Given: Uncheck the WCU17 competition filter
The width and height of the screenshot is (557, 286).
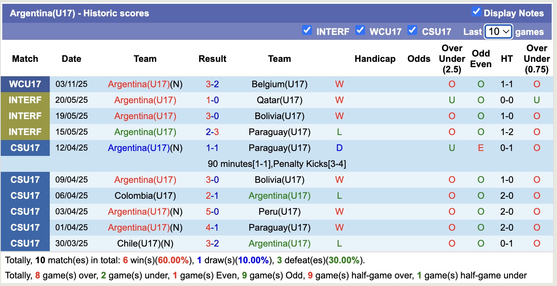Looking at the screenshot, I should (360, 30).
